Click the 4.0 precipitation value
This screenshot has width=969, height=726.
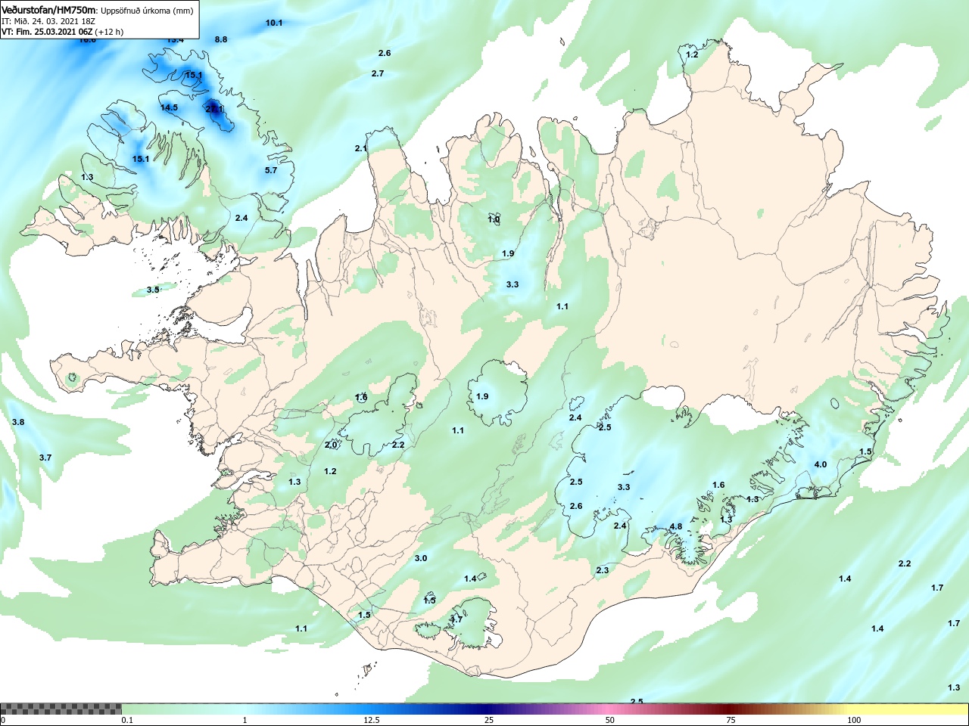point(821,464)
